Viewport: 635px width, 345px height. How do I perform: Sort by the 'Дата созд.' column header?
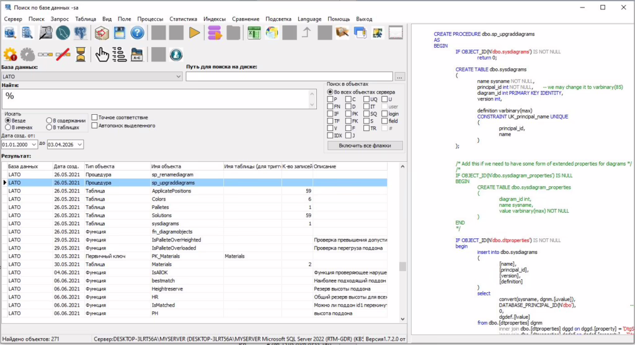[x=68, y=166]
